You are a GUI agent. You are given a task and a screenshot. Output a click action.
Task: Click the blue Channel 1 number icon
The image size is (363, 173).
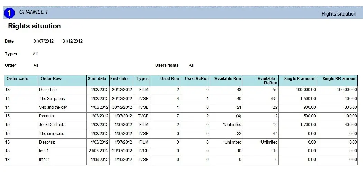tap(10, 13)
